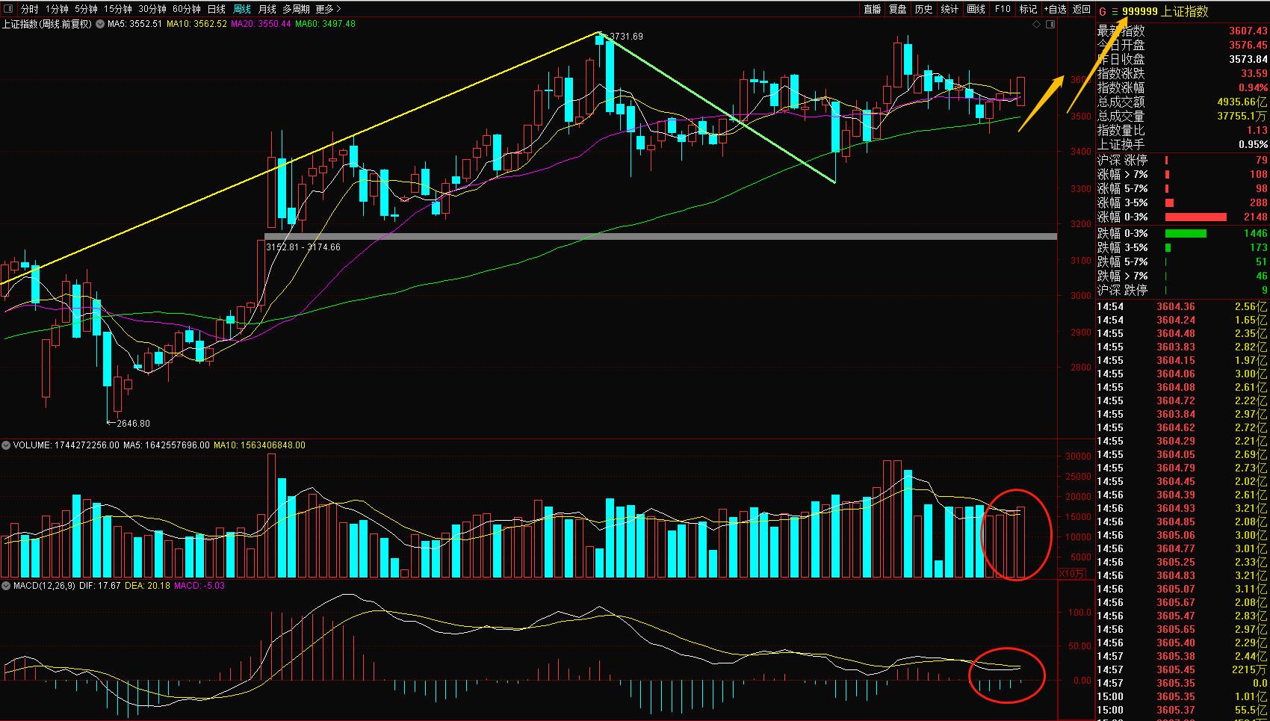Select the 周线 weekly chart tab
The height and width of the screenshot is (721, 1270).
[x=242, y=9]
